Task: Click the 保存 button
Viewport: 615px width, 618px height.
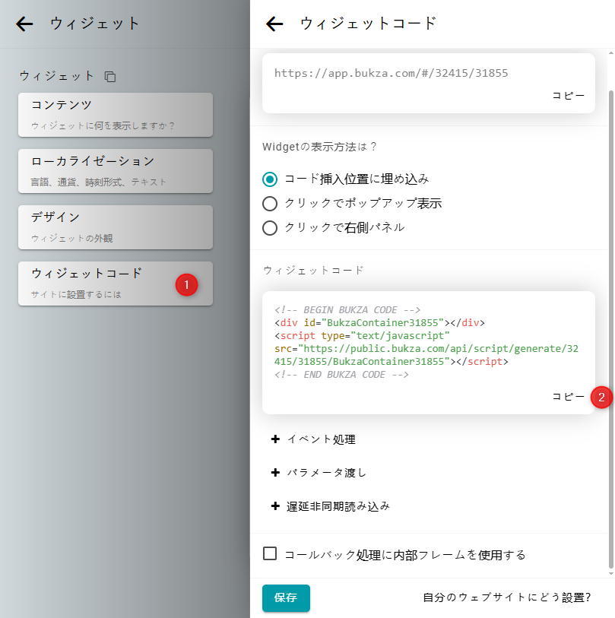Action: pos(286,598)
